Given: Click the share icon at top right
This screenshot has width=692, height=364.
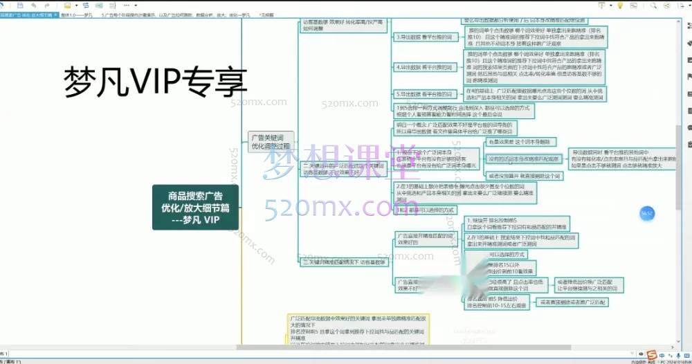Looking at the screenshot, I should click(x=667, y=6).
